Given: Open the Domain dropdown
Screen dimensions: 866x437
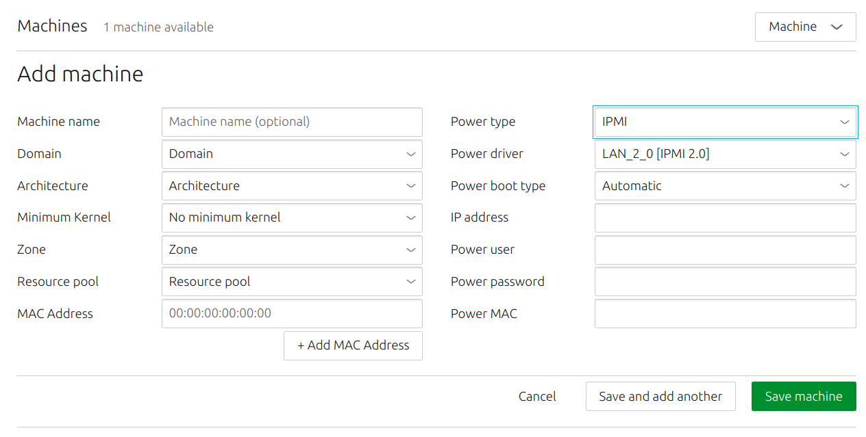Looking at the screenshot, I should tap(292, 154).
